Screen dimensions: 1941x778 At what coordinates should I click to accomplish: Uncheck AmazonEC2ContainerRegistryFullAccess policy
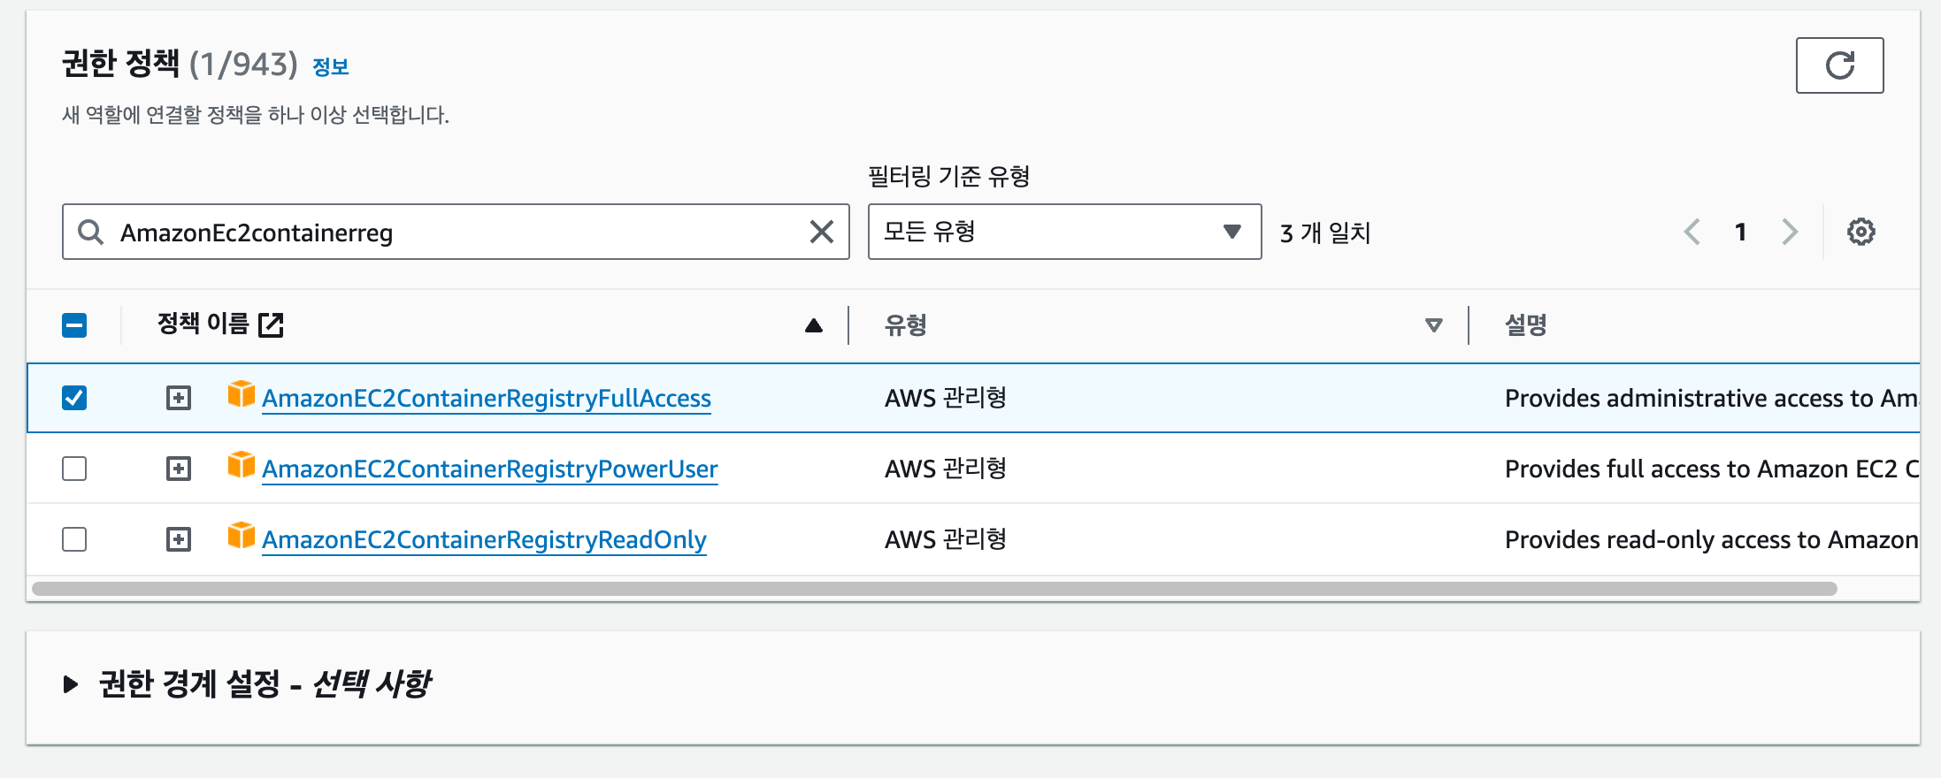point(74,398)
